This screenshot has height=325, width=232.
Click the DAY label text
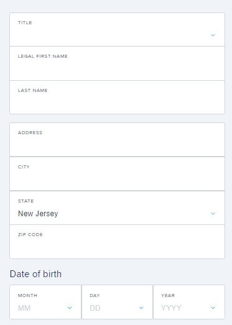coord(95,295)
